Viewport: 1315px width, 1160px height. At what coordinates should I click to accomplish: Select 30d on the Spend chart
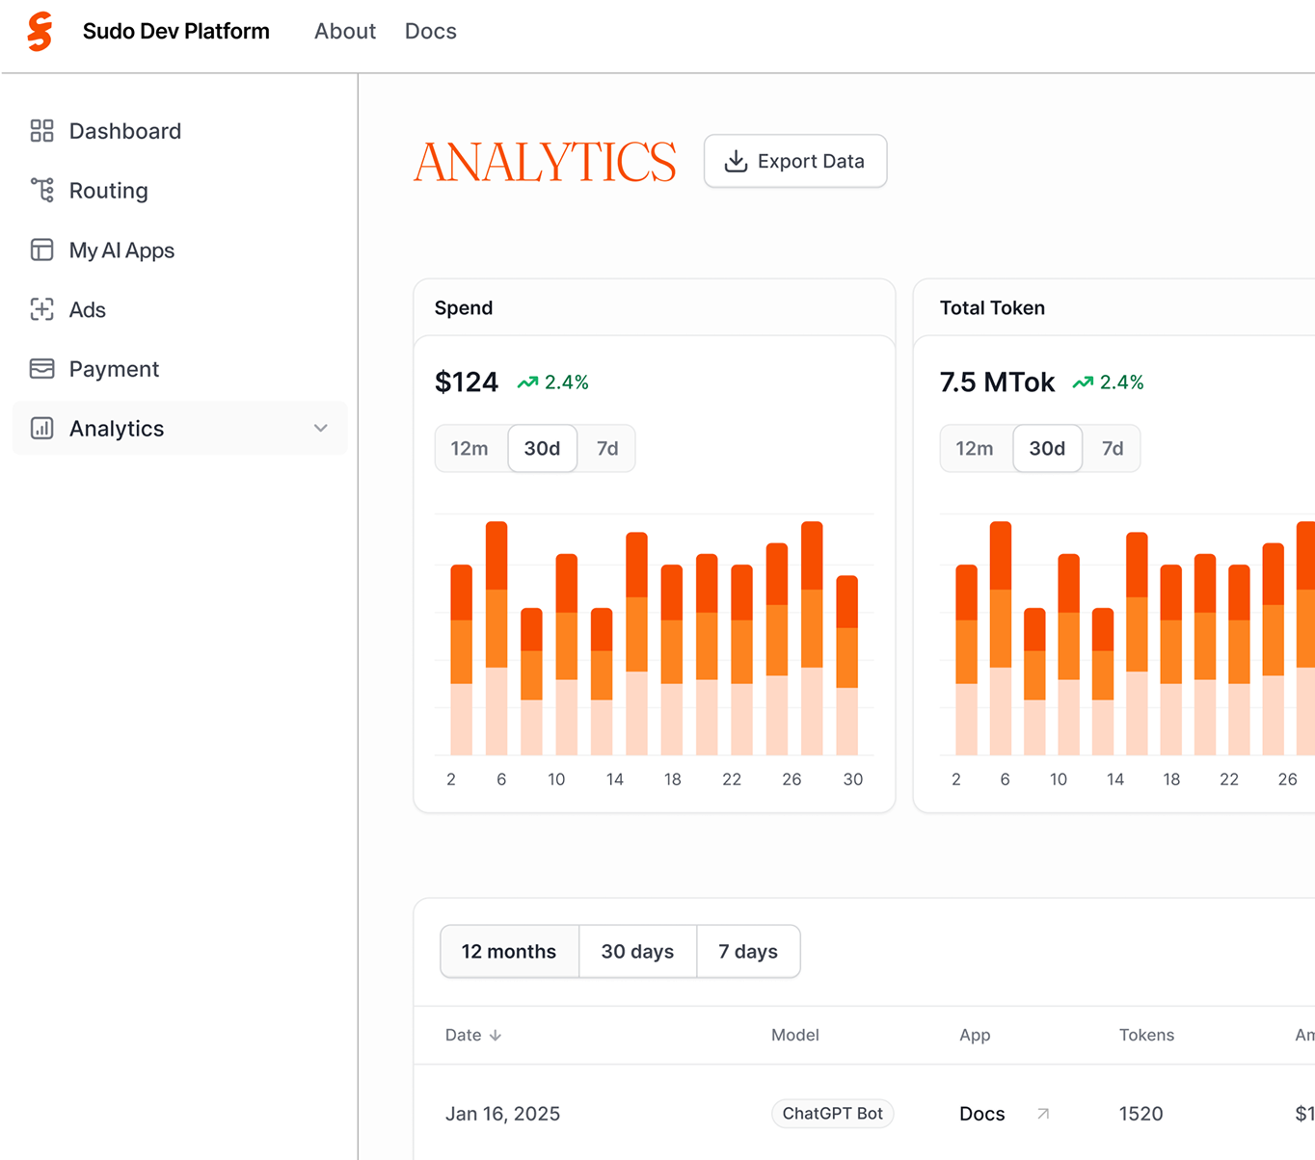coord(542,448)
